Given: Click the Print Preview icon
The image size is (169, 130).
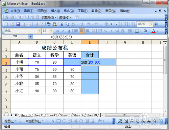Looking at the screenshot, I should point(42,24).
